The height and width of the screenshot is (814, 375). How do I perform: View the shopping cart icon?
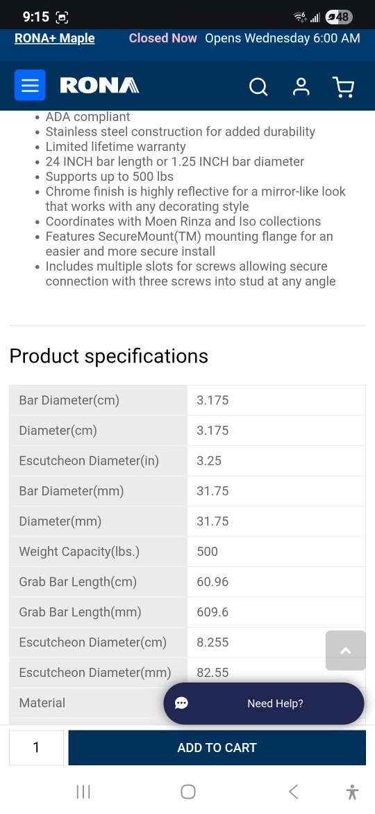[x=343, y=87]
